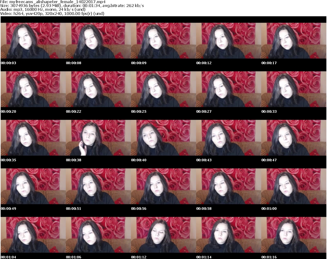Select the thumbnail frame at 00:00:03

[x=33, y=41]
